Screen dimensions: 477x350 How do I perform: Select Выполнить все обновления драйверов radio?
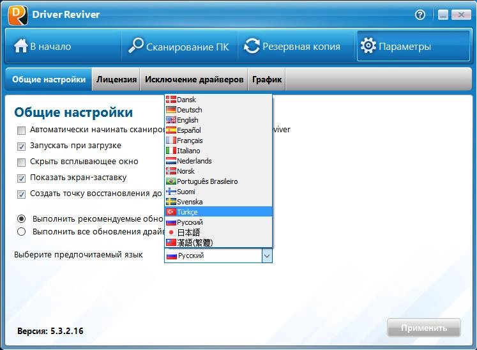click(21, 232)
